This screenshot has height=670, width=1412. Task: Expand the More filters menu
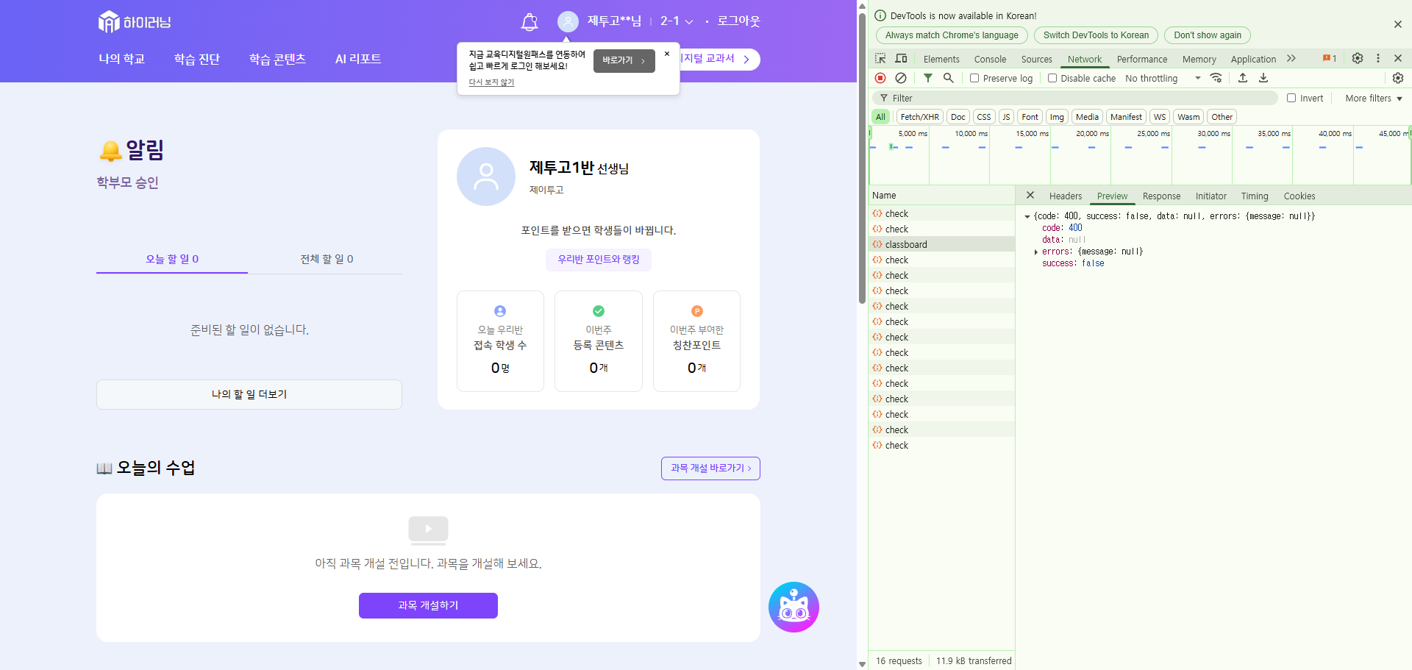1373,98
